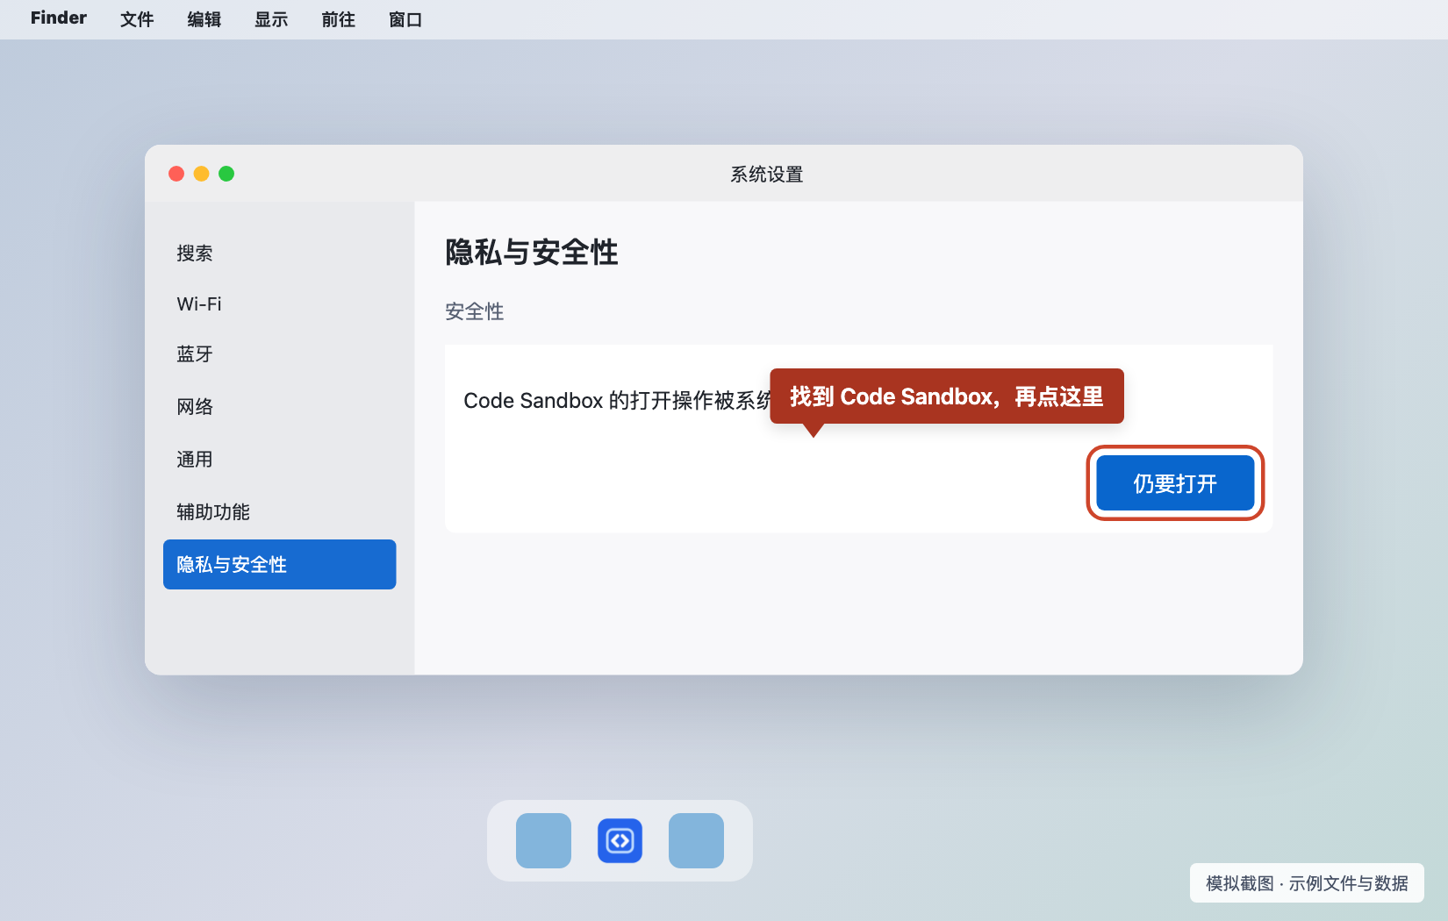Open the 显示 menu
1448x921 pixels.
271,18
